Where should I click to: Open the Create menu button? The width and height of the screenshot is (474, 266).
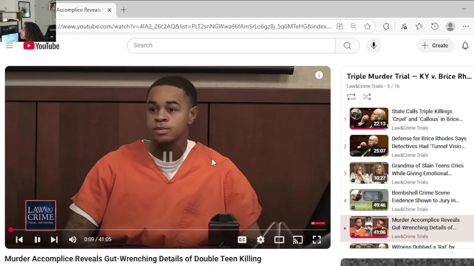pos(435,45)
